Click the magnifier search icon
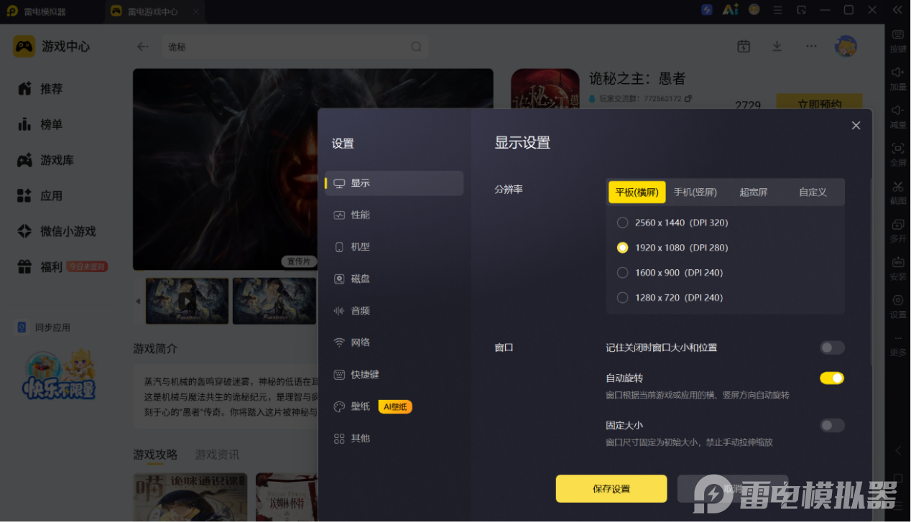Screen dimensions: 911x522 coord(416,47)
